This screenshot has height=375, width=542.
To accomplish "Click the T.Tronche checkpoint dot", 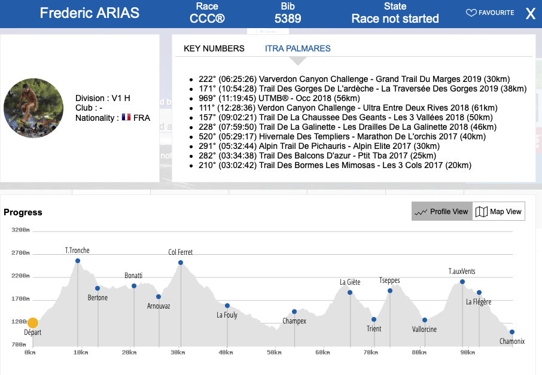I will coord(78,261).
